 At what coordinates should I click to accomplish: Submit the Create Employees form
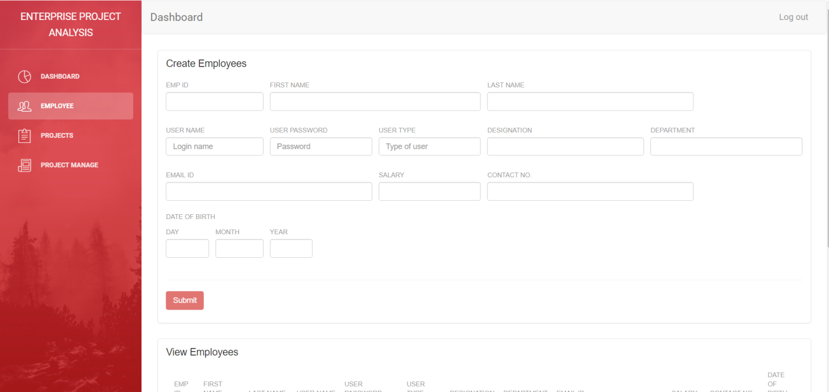[x=185, y=300]
